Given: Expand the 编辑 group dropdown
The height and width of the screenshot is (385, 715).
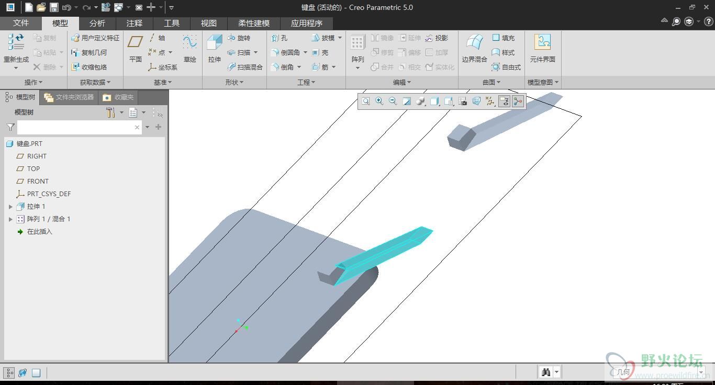Looking at the screenshot, I should click(402, 82).
